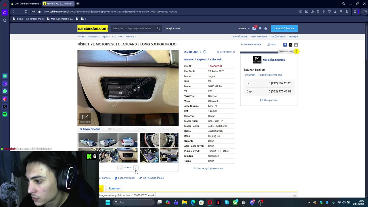Collapse the bottom panel chevron near status bar
The image size is (368, 207).
click(295, 195)
